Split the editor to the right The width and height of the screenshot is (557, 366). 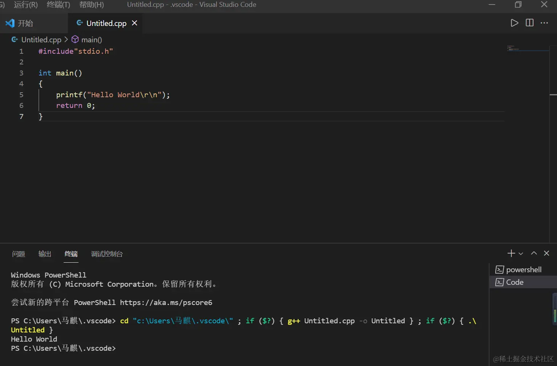530,23
